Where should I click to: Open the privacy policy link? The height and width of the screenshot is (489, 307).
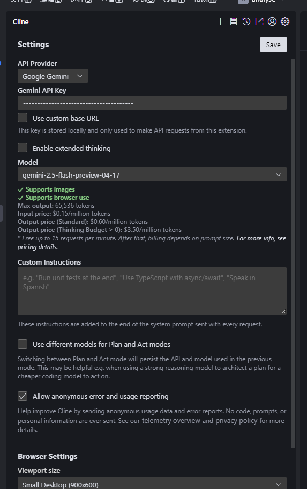tap(236, 421)
